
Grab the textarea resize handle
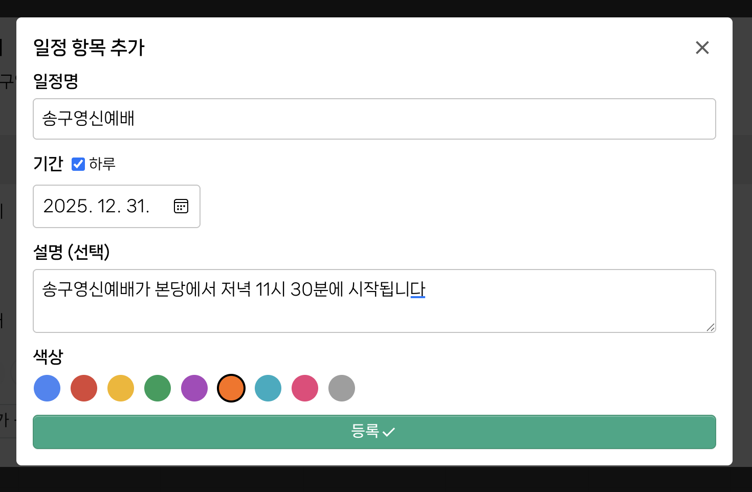point(710,327)
